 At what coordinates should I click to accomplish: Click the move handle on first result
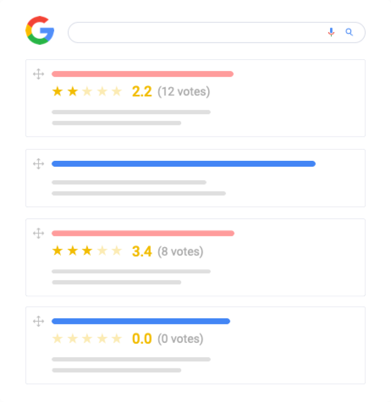coord(38,74)
